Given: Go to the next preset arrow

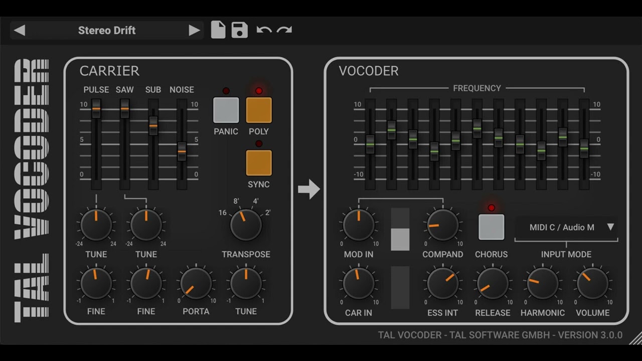Looking at the screenshot, I should point(194,31).
